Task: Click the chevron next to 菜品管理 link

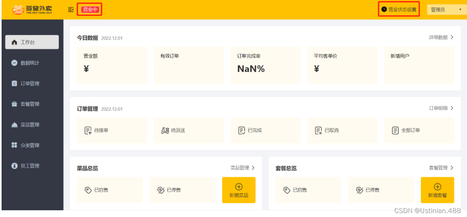Action: (x=253, y=168)
